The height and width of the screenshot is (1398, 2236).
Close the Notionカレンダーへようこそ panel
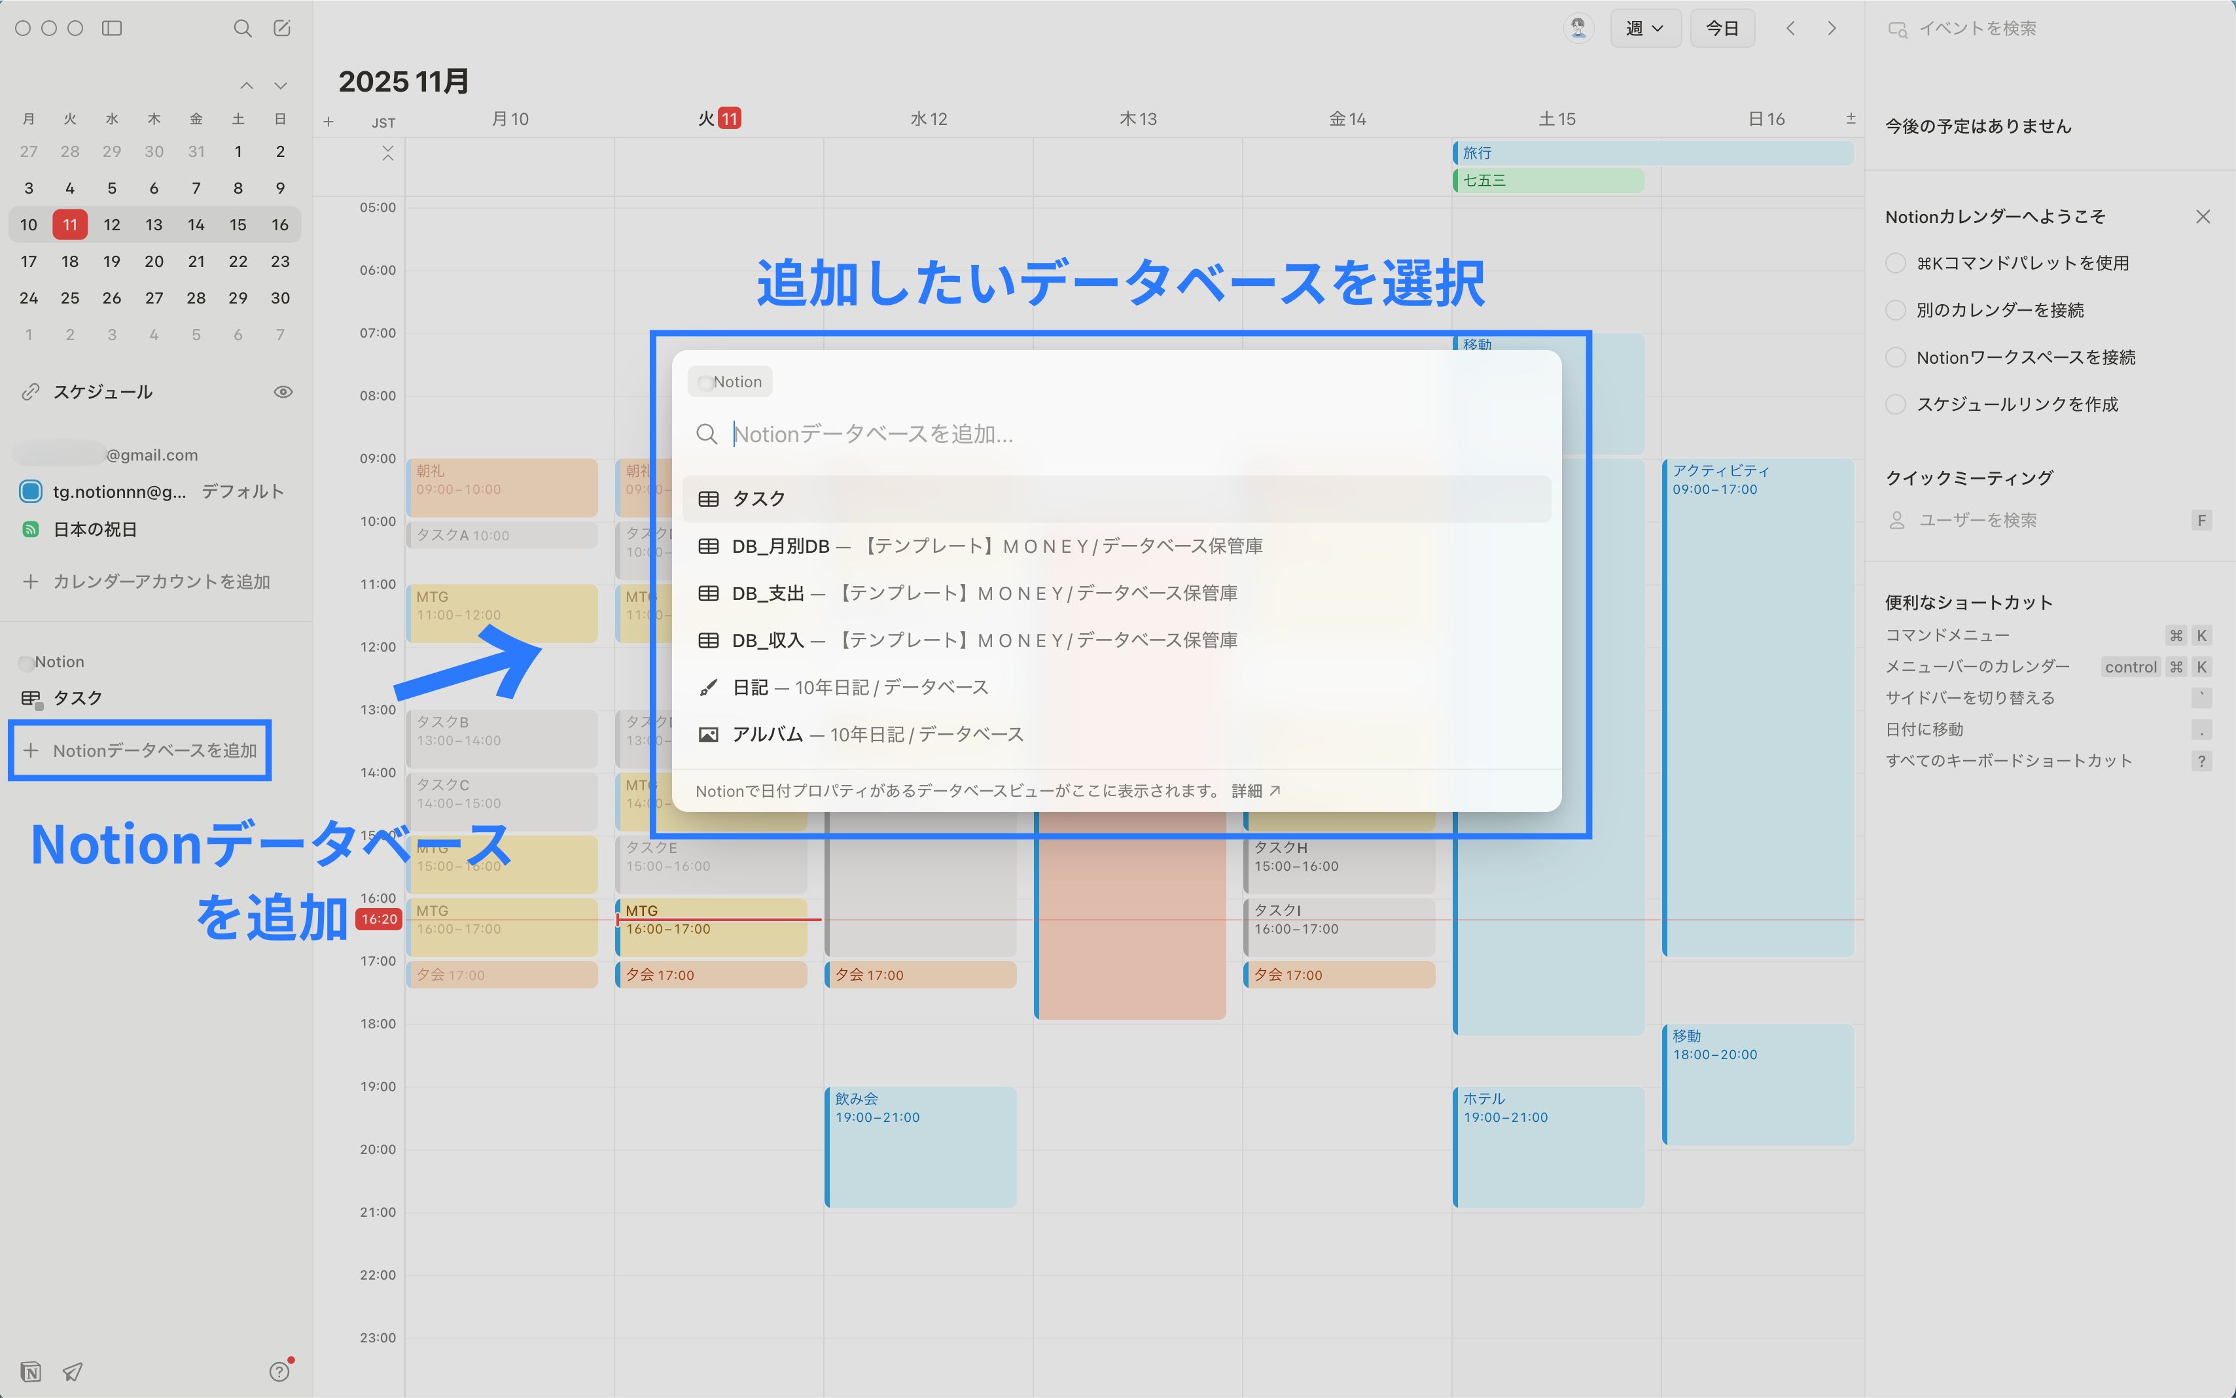(x=2203, y=215)
